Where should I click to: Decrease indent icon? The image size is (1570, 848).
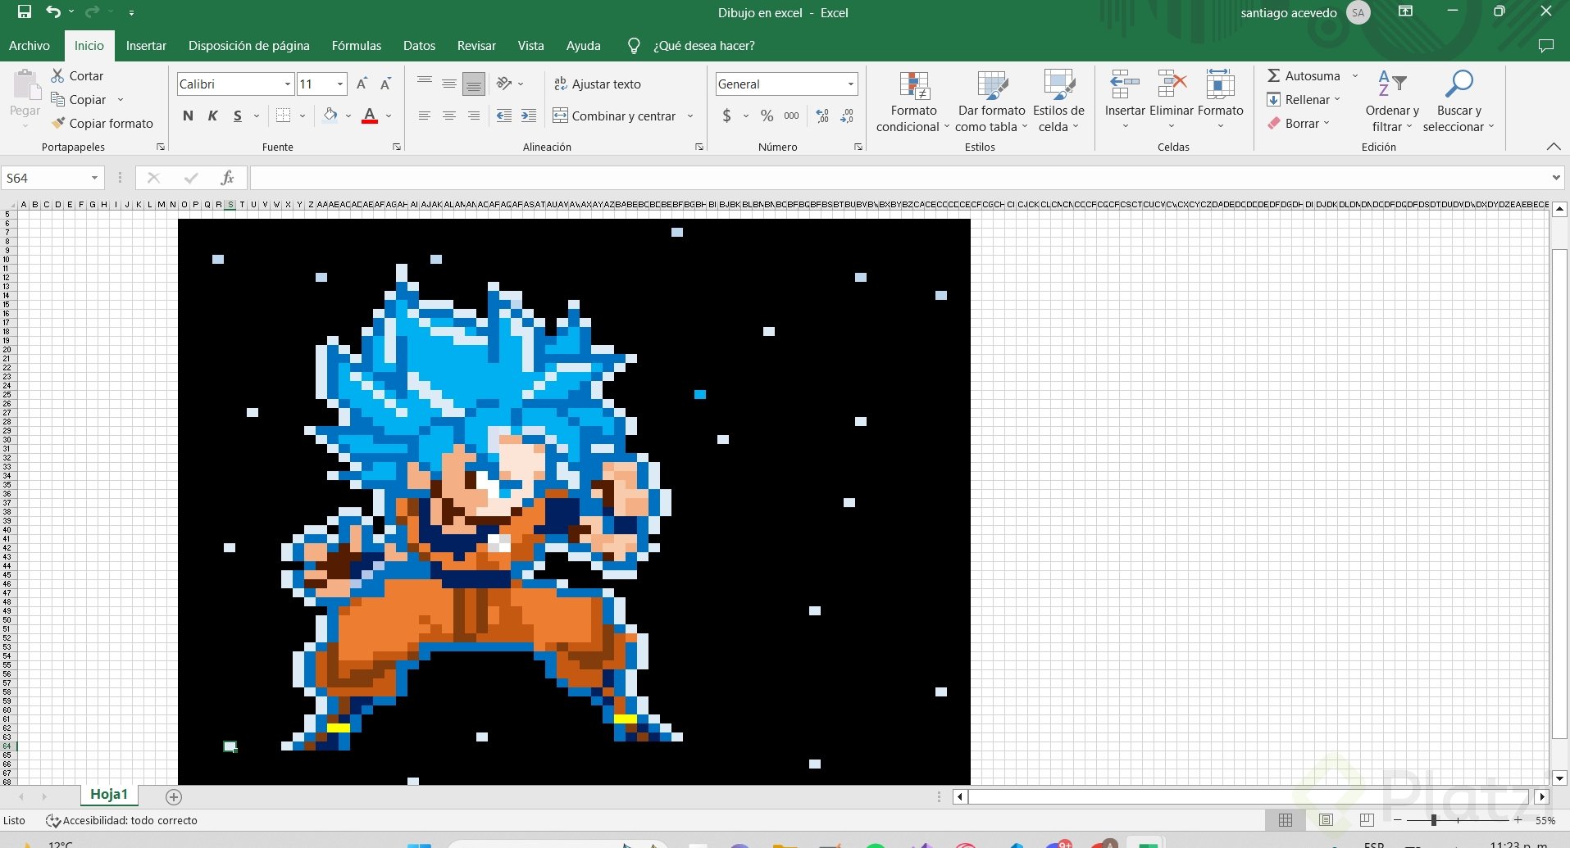coord(504,116)
